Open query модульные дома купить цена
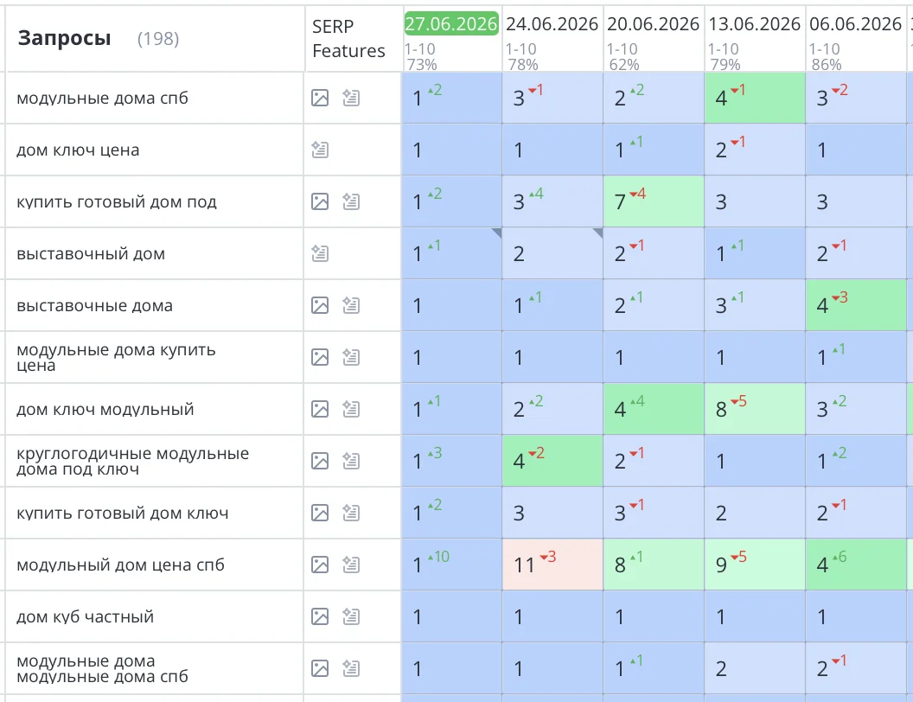Screen dimensions: 913x702 point(116,357)
